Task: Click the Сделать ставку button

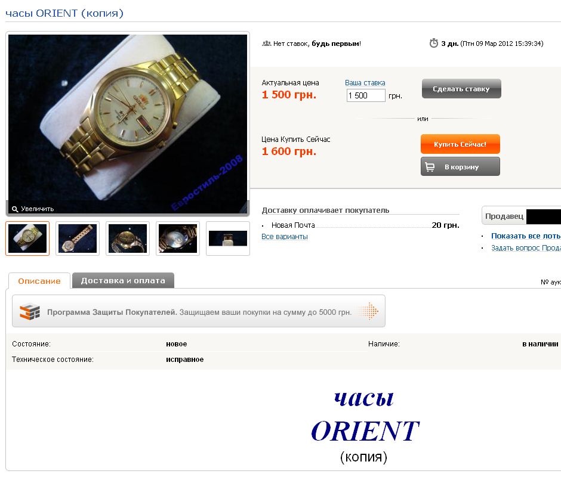Action: pos(461,89)
